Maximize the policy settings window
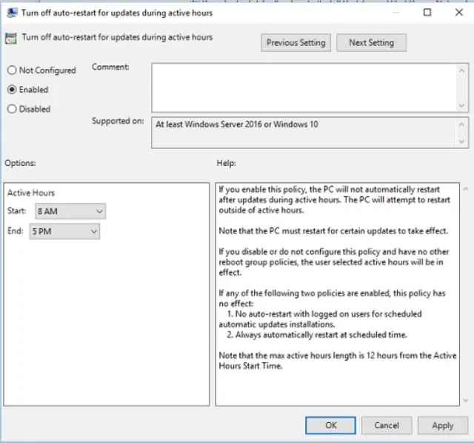This screenshot has width=474, height=443. 427,13
